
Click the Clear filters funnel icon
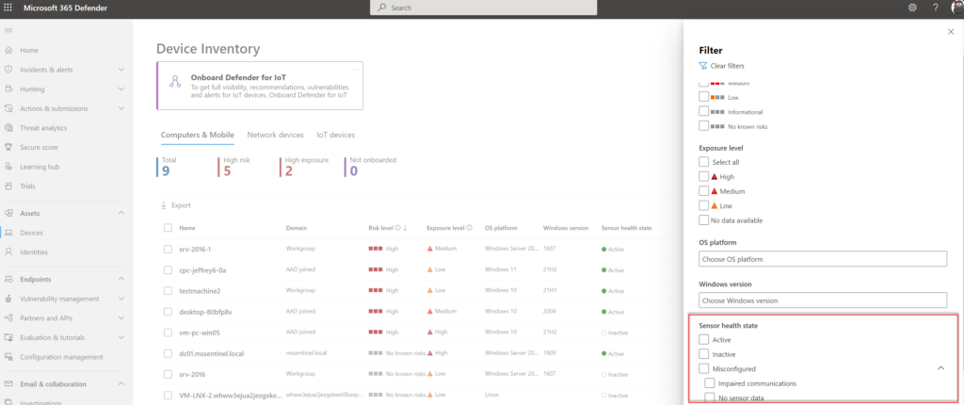703,66
